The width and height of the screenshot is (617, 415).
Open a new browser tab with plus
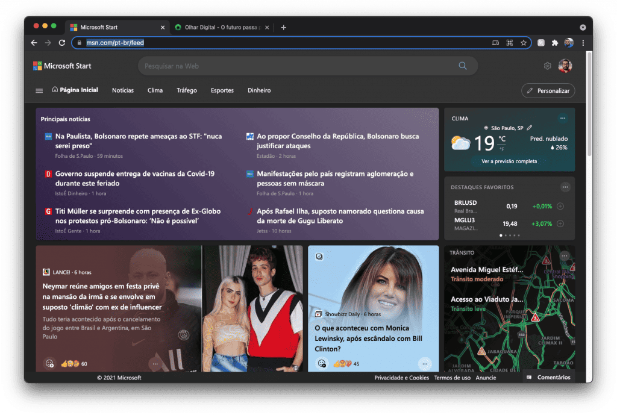[x=283, y=27]
